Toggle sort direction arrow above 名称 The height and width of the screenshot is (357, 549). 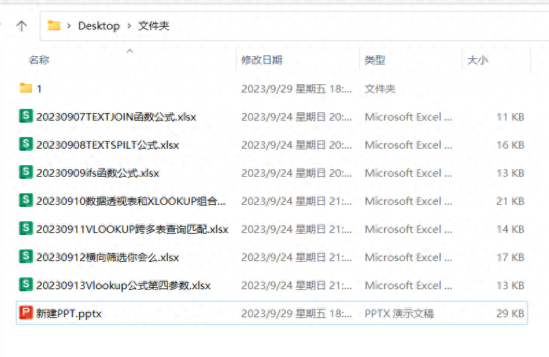point(130,51)
